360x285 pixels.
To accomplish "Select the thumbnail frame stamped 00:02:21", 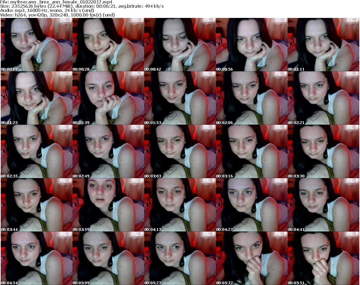I will [x=323, y=98].
